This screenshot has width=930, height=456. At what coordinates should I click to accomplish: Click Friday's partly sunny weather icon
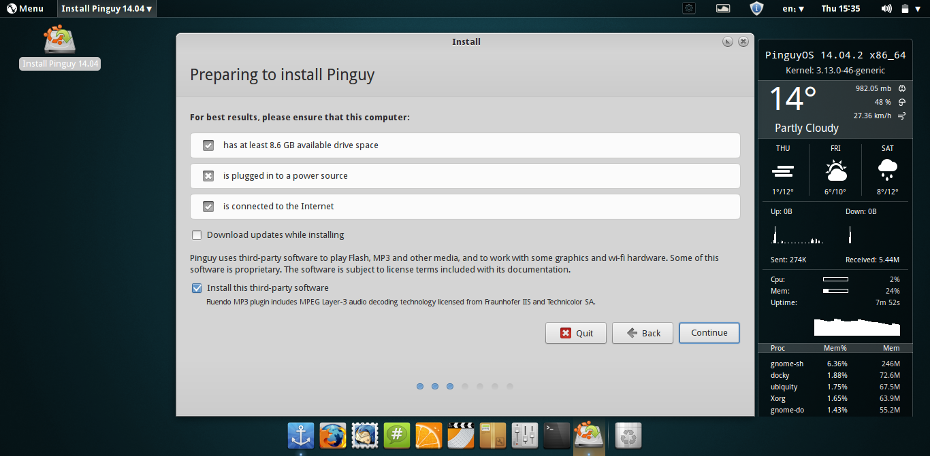[835, 170]
